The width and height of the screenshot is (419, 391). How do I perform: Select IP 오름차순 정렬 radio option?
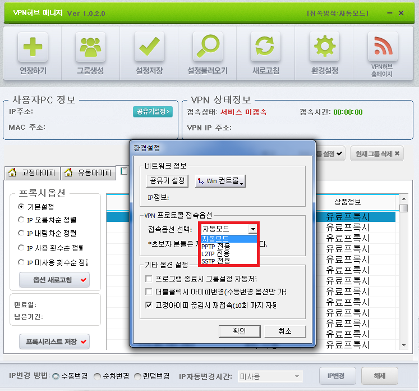coord(21,220)
